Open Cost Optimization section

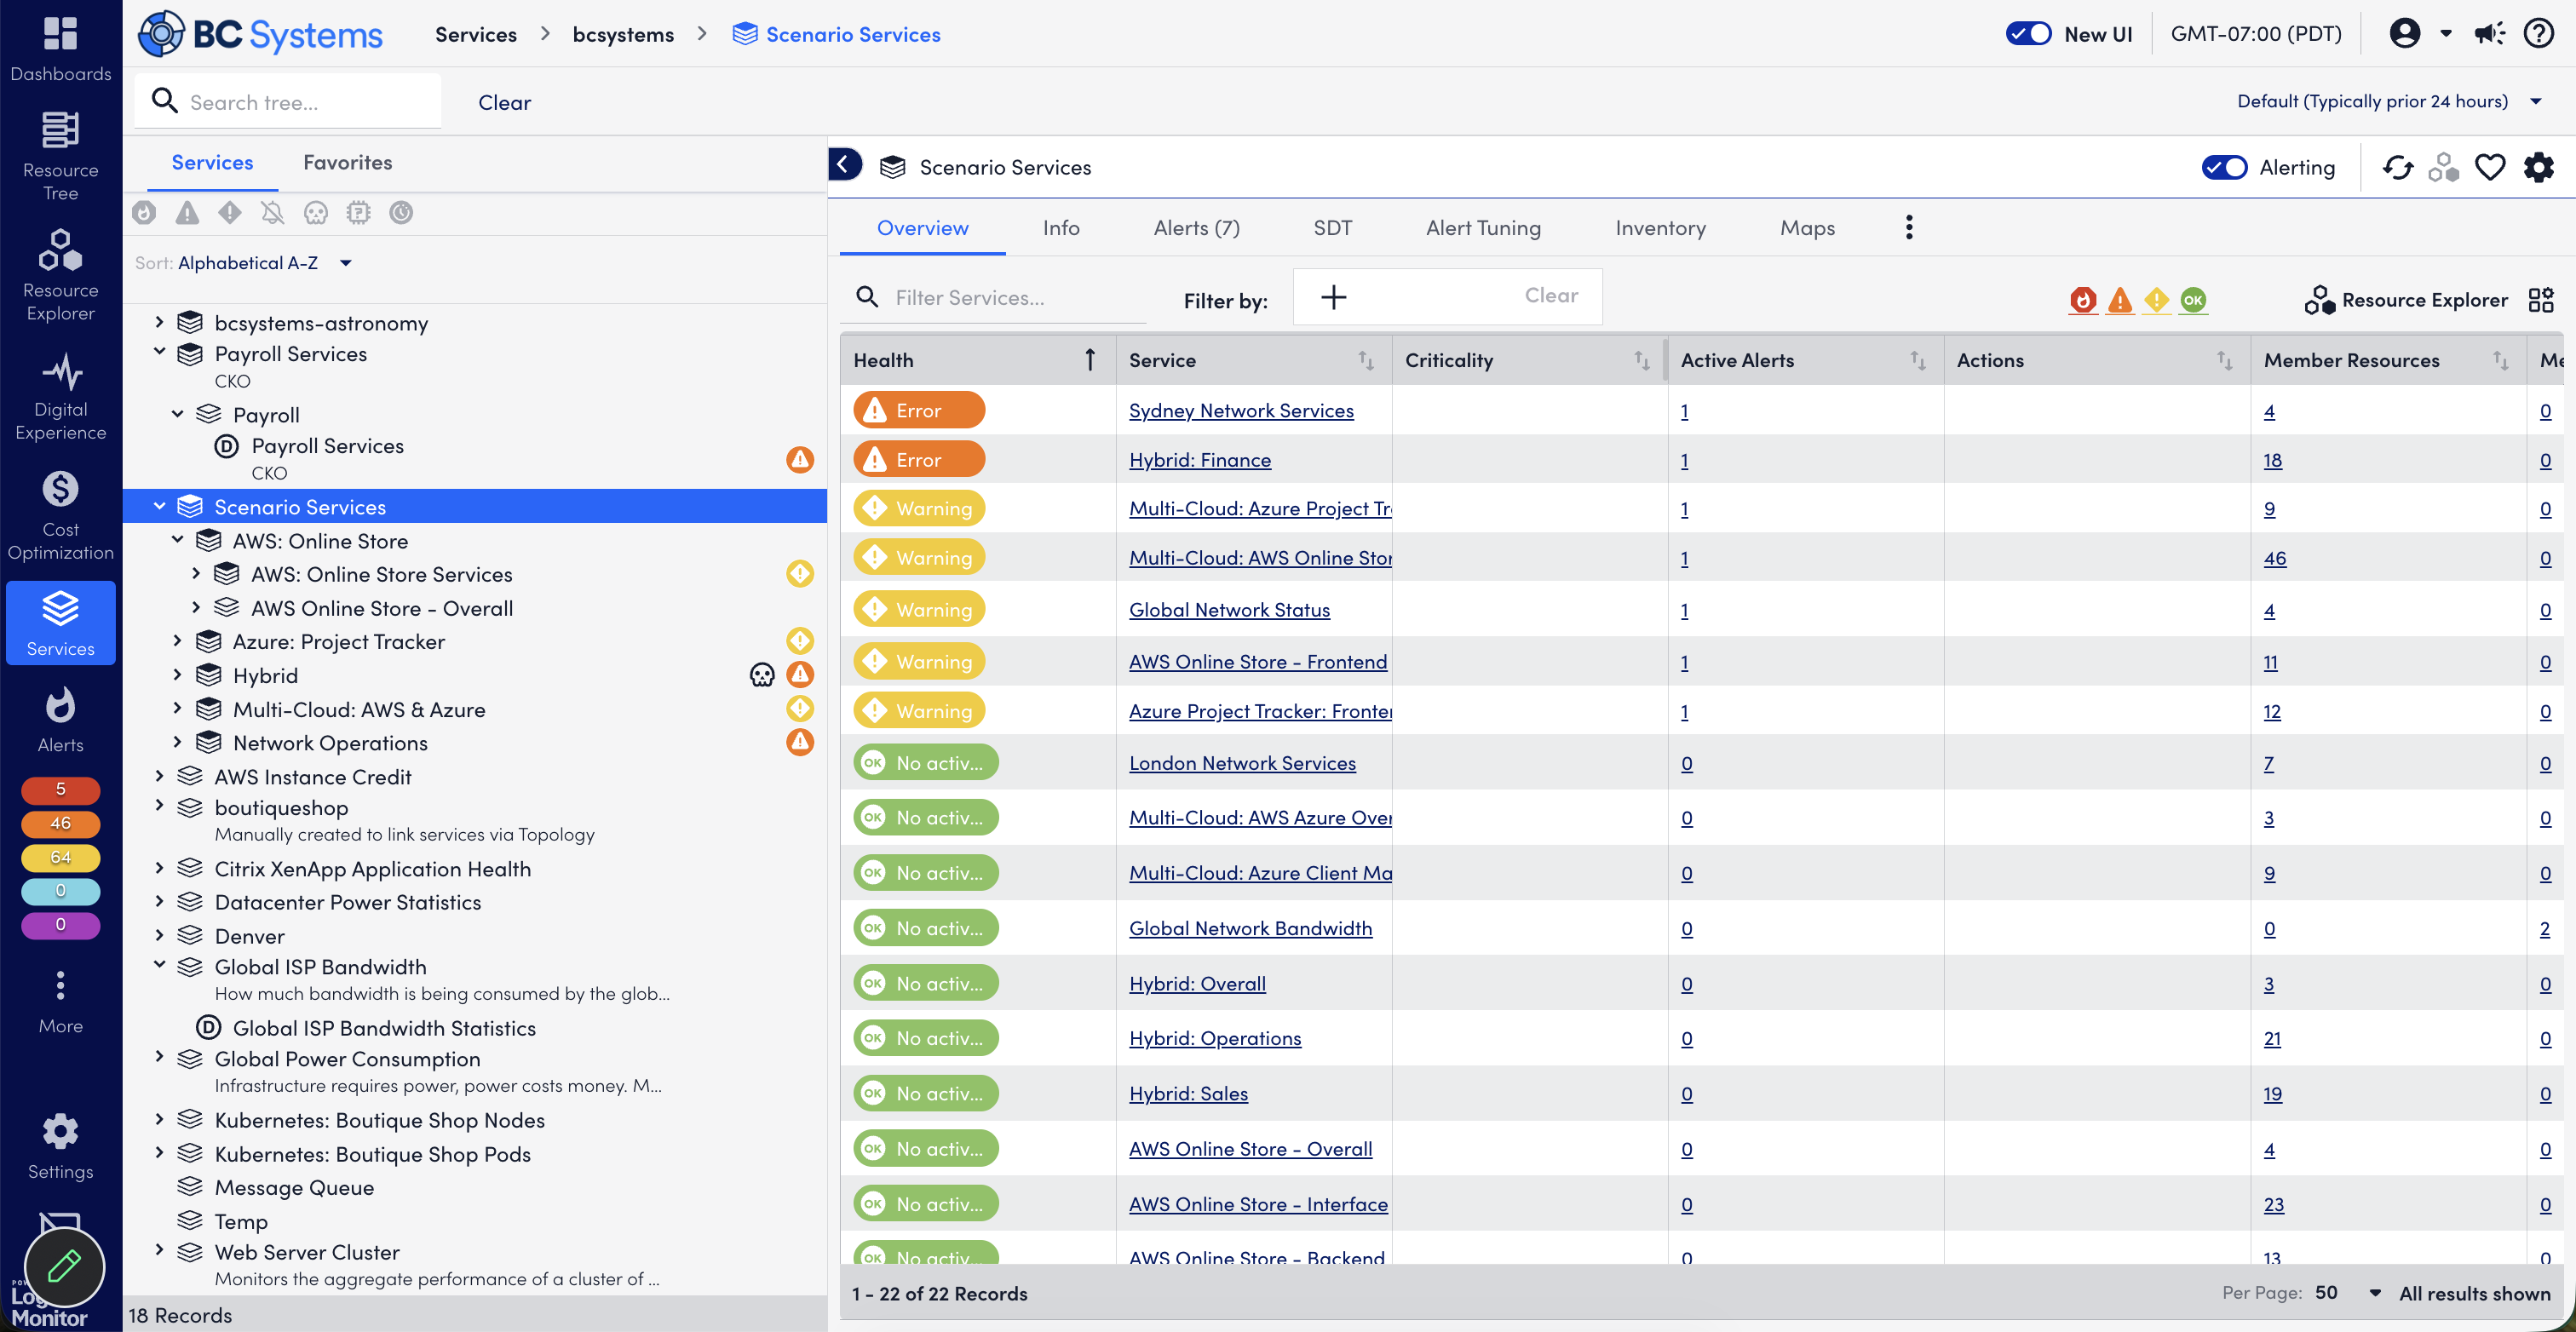click(x=60, y=516)
